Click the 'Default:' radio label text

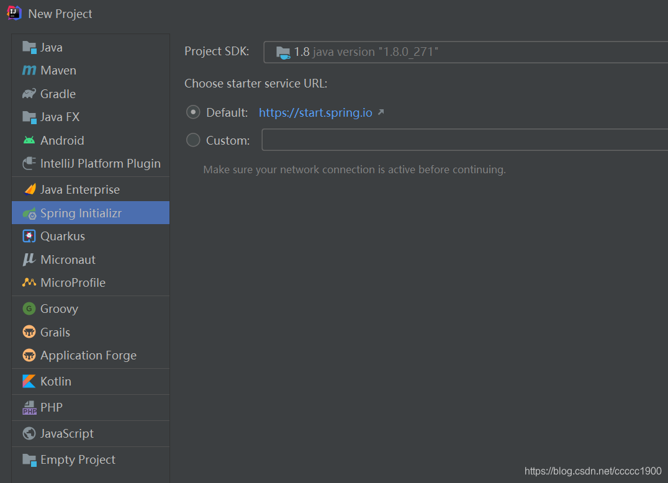click(227, 112)
